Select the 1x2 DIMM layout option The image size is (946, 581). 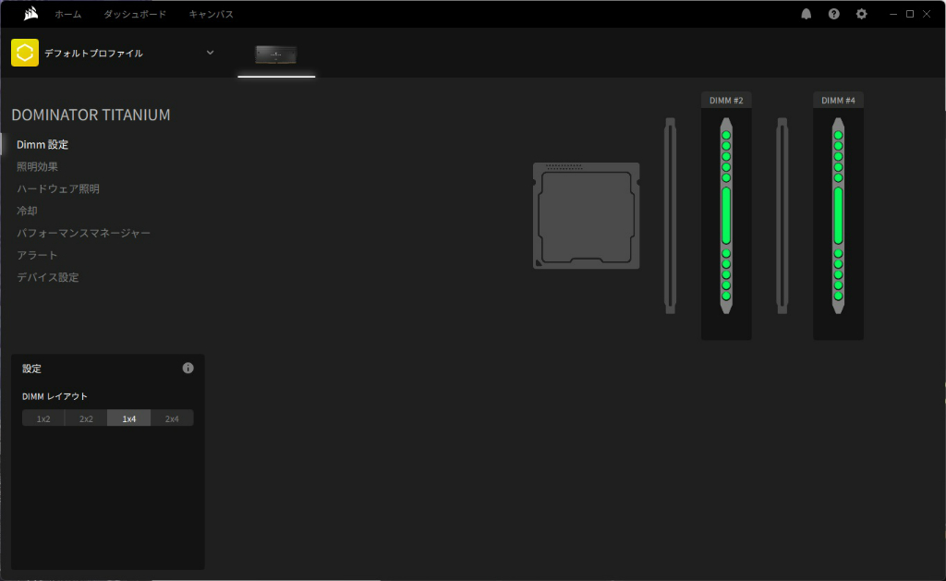pyautogui.click(x=43, y=418)
